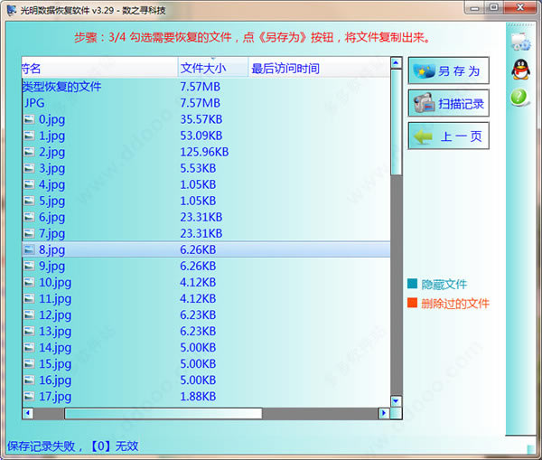This screenshot has height=460, width=542.
Task: Minimize the data recovery window
Action: (x=474, y=7)
